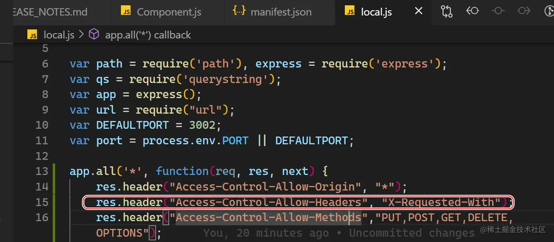
Task: Click "X-Requested-With" string on line 15
Action: [x=442, y=202]
